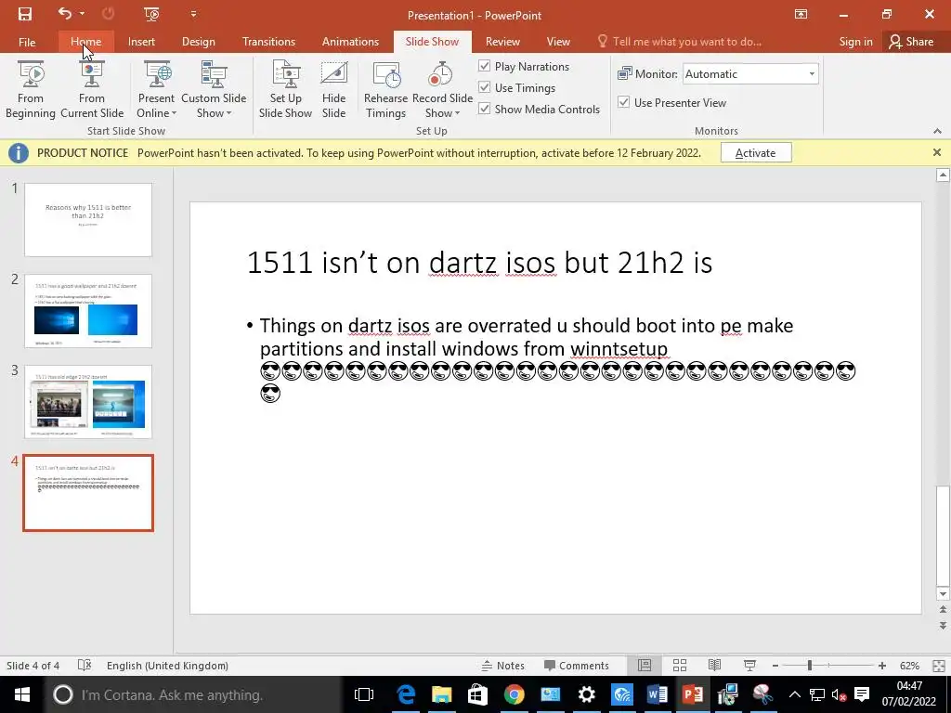Switch to the Home tab
This screenshot has width=951, height=713.
(86, 42)
